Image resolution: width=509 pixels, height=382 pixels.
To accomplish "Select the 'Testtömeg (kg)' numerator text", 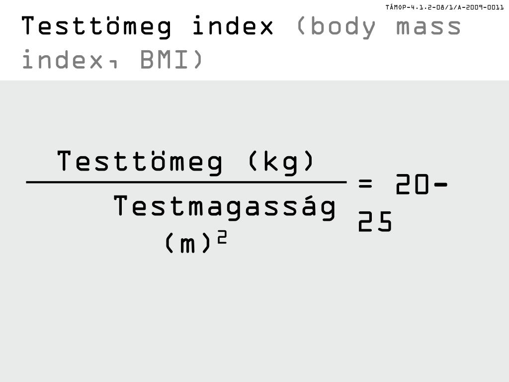I will [x=186, y=162].
